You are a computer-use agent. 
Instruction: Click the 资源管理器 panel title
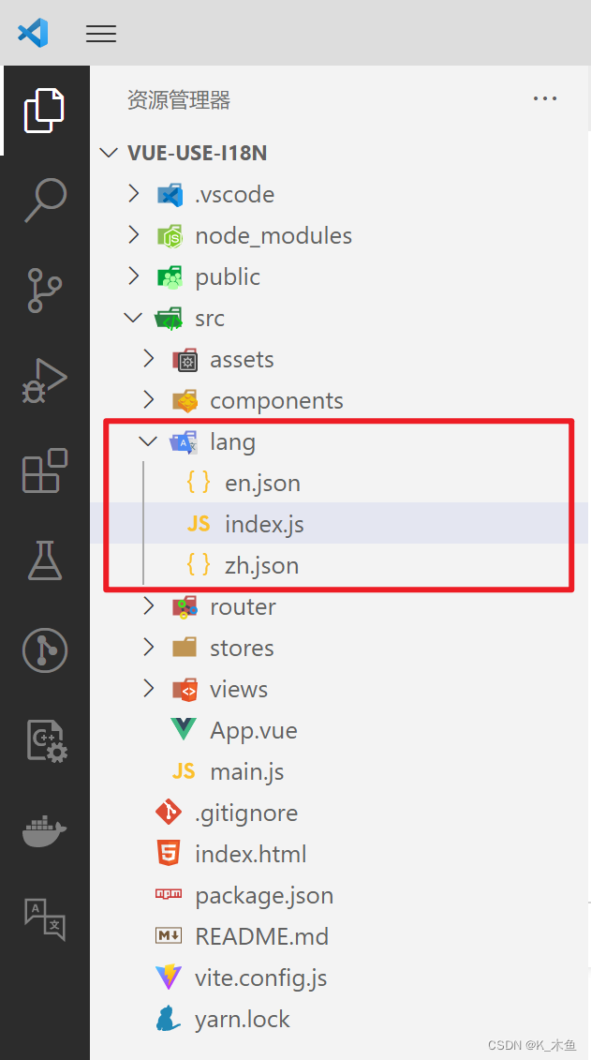click(x=179, y=100)
